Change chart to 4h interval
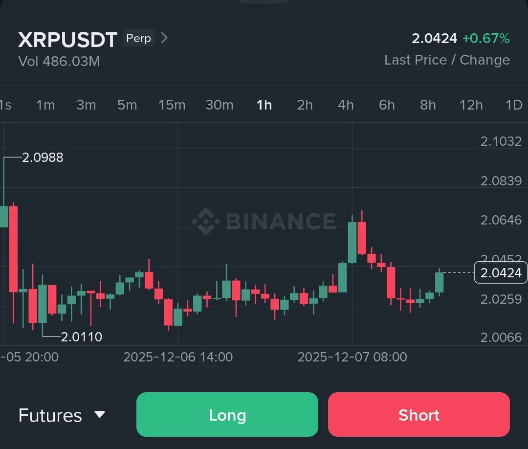 point(346,105)
